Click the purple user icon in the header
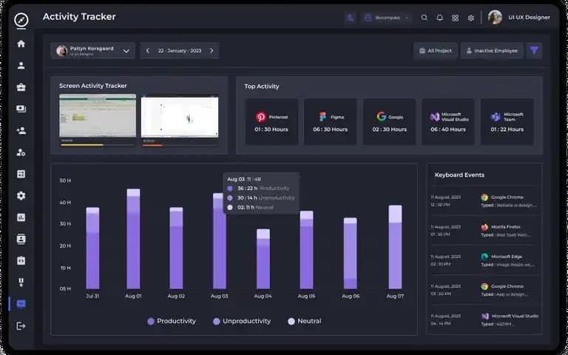Image resolution: width=568 pixels, height=355 pixels. tap(351, 18)
